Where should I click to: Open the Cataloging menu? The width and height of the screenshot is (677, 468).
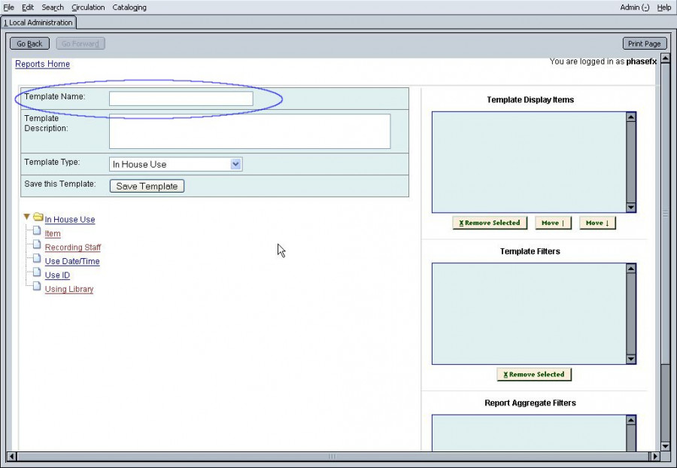[x=129, y=8]
